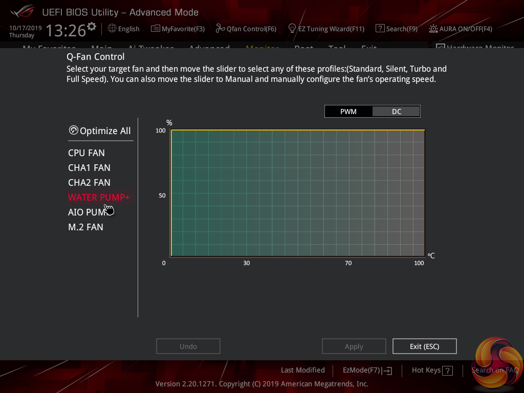This screenshot has height=393, width=524.
Task: Switch fan control mode to DC
Action: (x=397, y=112)
